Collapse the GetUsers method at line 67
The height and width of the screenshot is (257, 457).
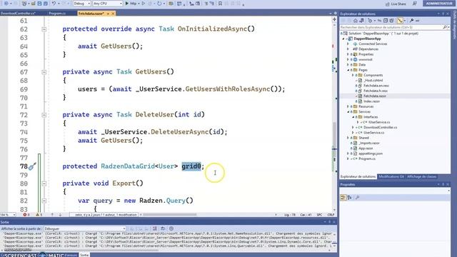pos(44,72)
